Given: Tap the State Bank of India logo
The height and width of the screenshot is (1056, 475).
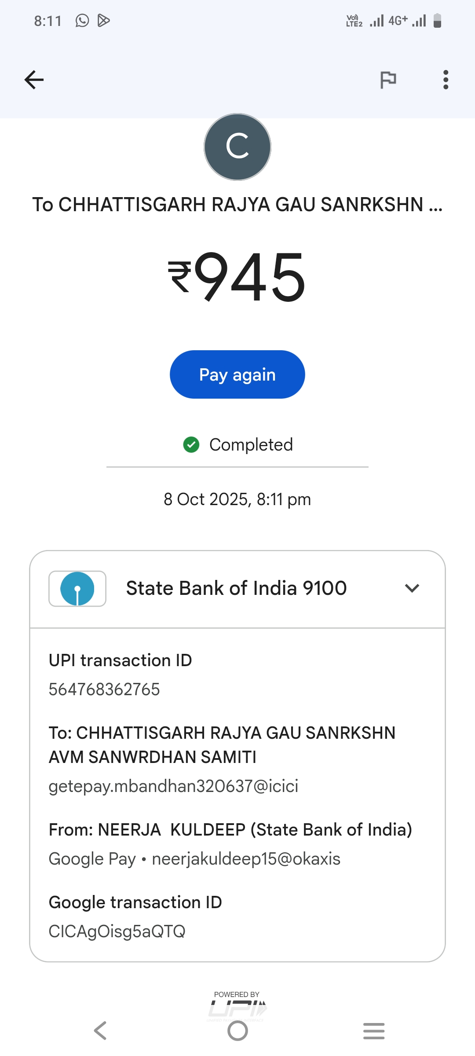Looking at the screenshot, I should click(77, 589).
